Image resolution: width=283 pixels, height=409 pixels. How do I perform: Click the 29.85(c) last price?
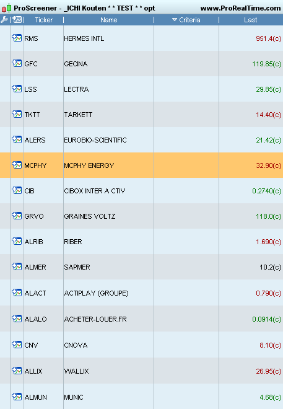tap(268, 89)
